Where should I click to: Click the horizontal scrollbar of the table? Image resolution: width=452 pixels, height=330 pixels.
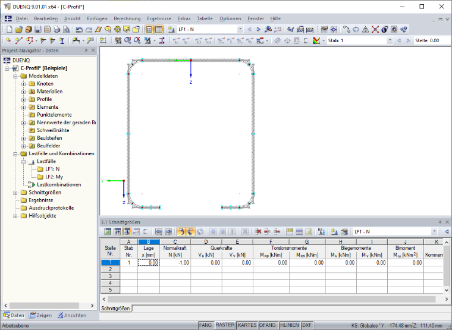click(x=271, y=299)
